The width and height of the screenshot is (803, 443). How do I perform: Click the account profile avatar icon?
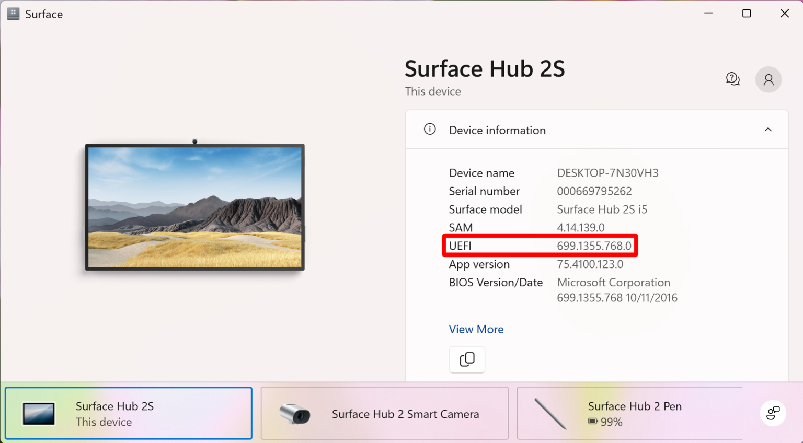768,79
